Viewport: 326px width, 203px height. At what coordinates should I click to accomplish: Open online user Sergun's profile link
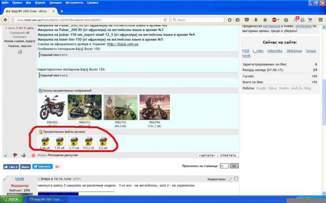311,51
